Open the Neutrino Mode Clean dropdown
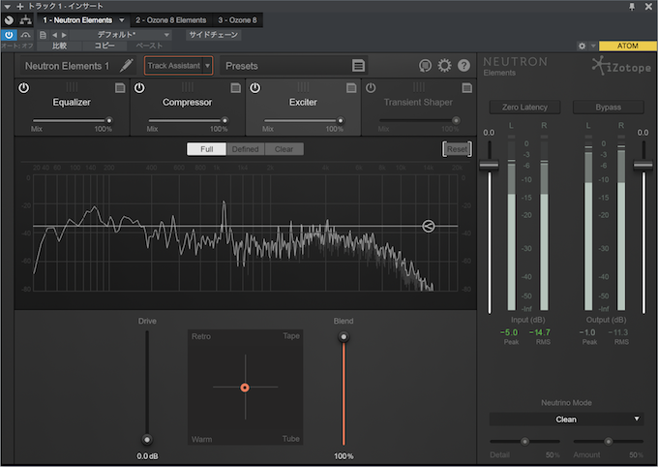This screenshot has width=658, height=467. pyautogui.click(x=566, y=420)
